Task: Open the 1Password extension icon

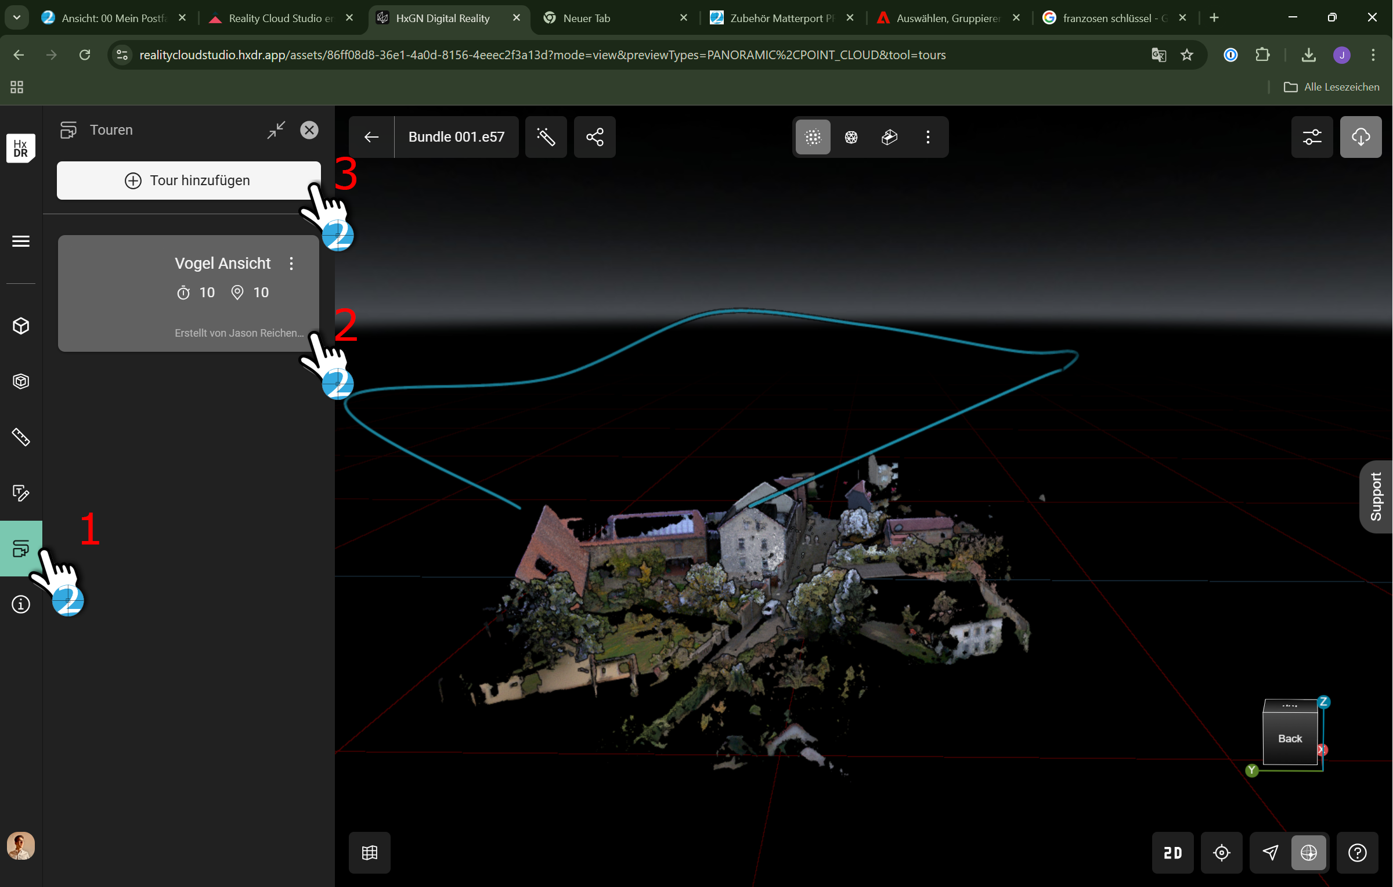Action: [1230, 55]
